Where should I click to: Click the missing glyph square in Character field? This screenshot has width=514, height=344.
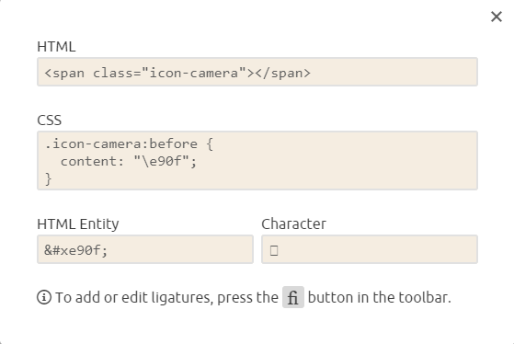(x=274, y=250)
